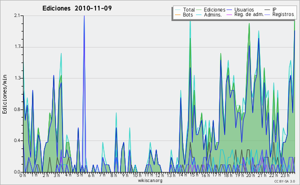The width and height of the screenshot is (300, 185).
Task: Click the '0.8' y-axis value
Action: (17, 109)
